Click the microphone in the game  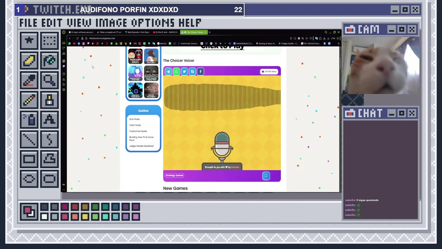[x=222, y=147]
